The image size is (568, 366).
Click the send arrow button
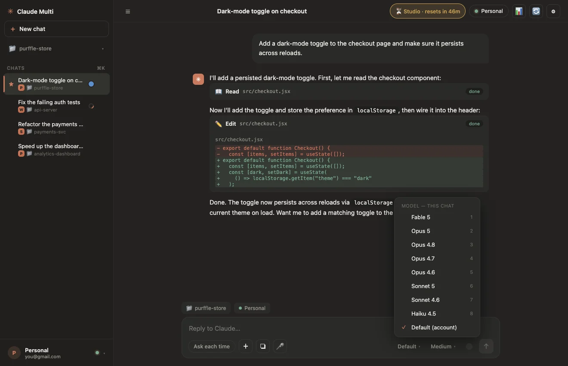486,346
